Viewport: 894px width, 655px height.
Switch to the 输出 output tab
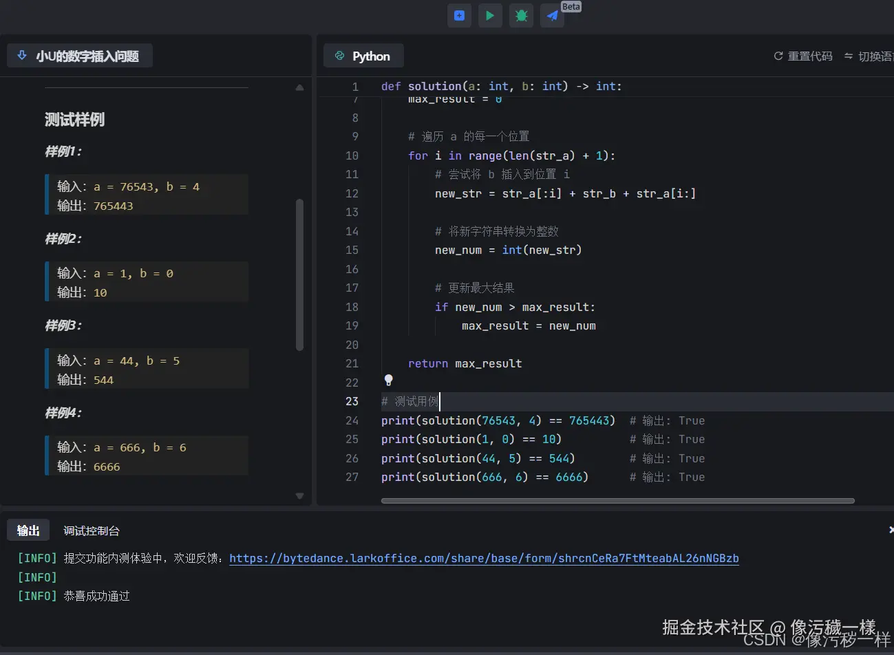coord(28,530)
